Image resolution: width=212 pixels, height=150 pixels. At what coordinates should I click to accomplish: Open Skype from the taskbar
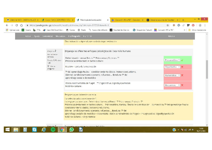point(34,129)
